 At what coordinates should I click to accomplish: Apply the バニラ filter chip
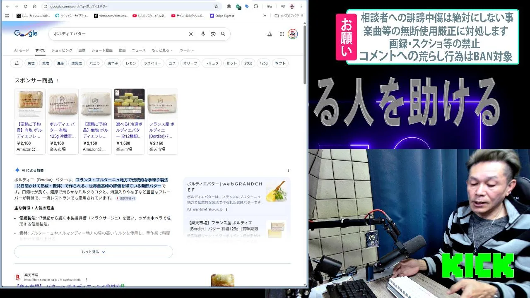pos(94,63)
